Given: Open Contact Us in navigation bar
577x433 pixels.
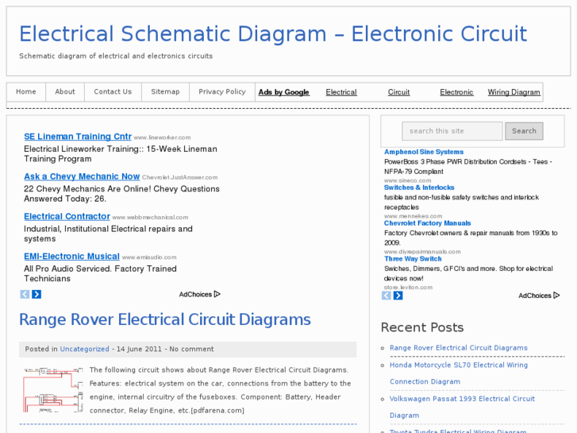Looking at the screenshot, I should 113,92.
